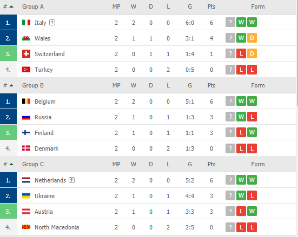Click MP column header in Group B
The image size is (298, 237).
[116, 85]
